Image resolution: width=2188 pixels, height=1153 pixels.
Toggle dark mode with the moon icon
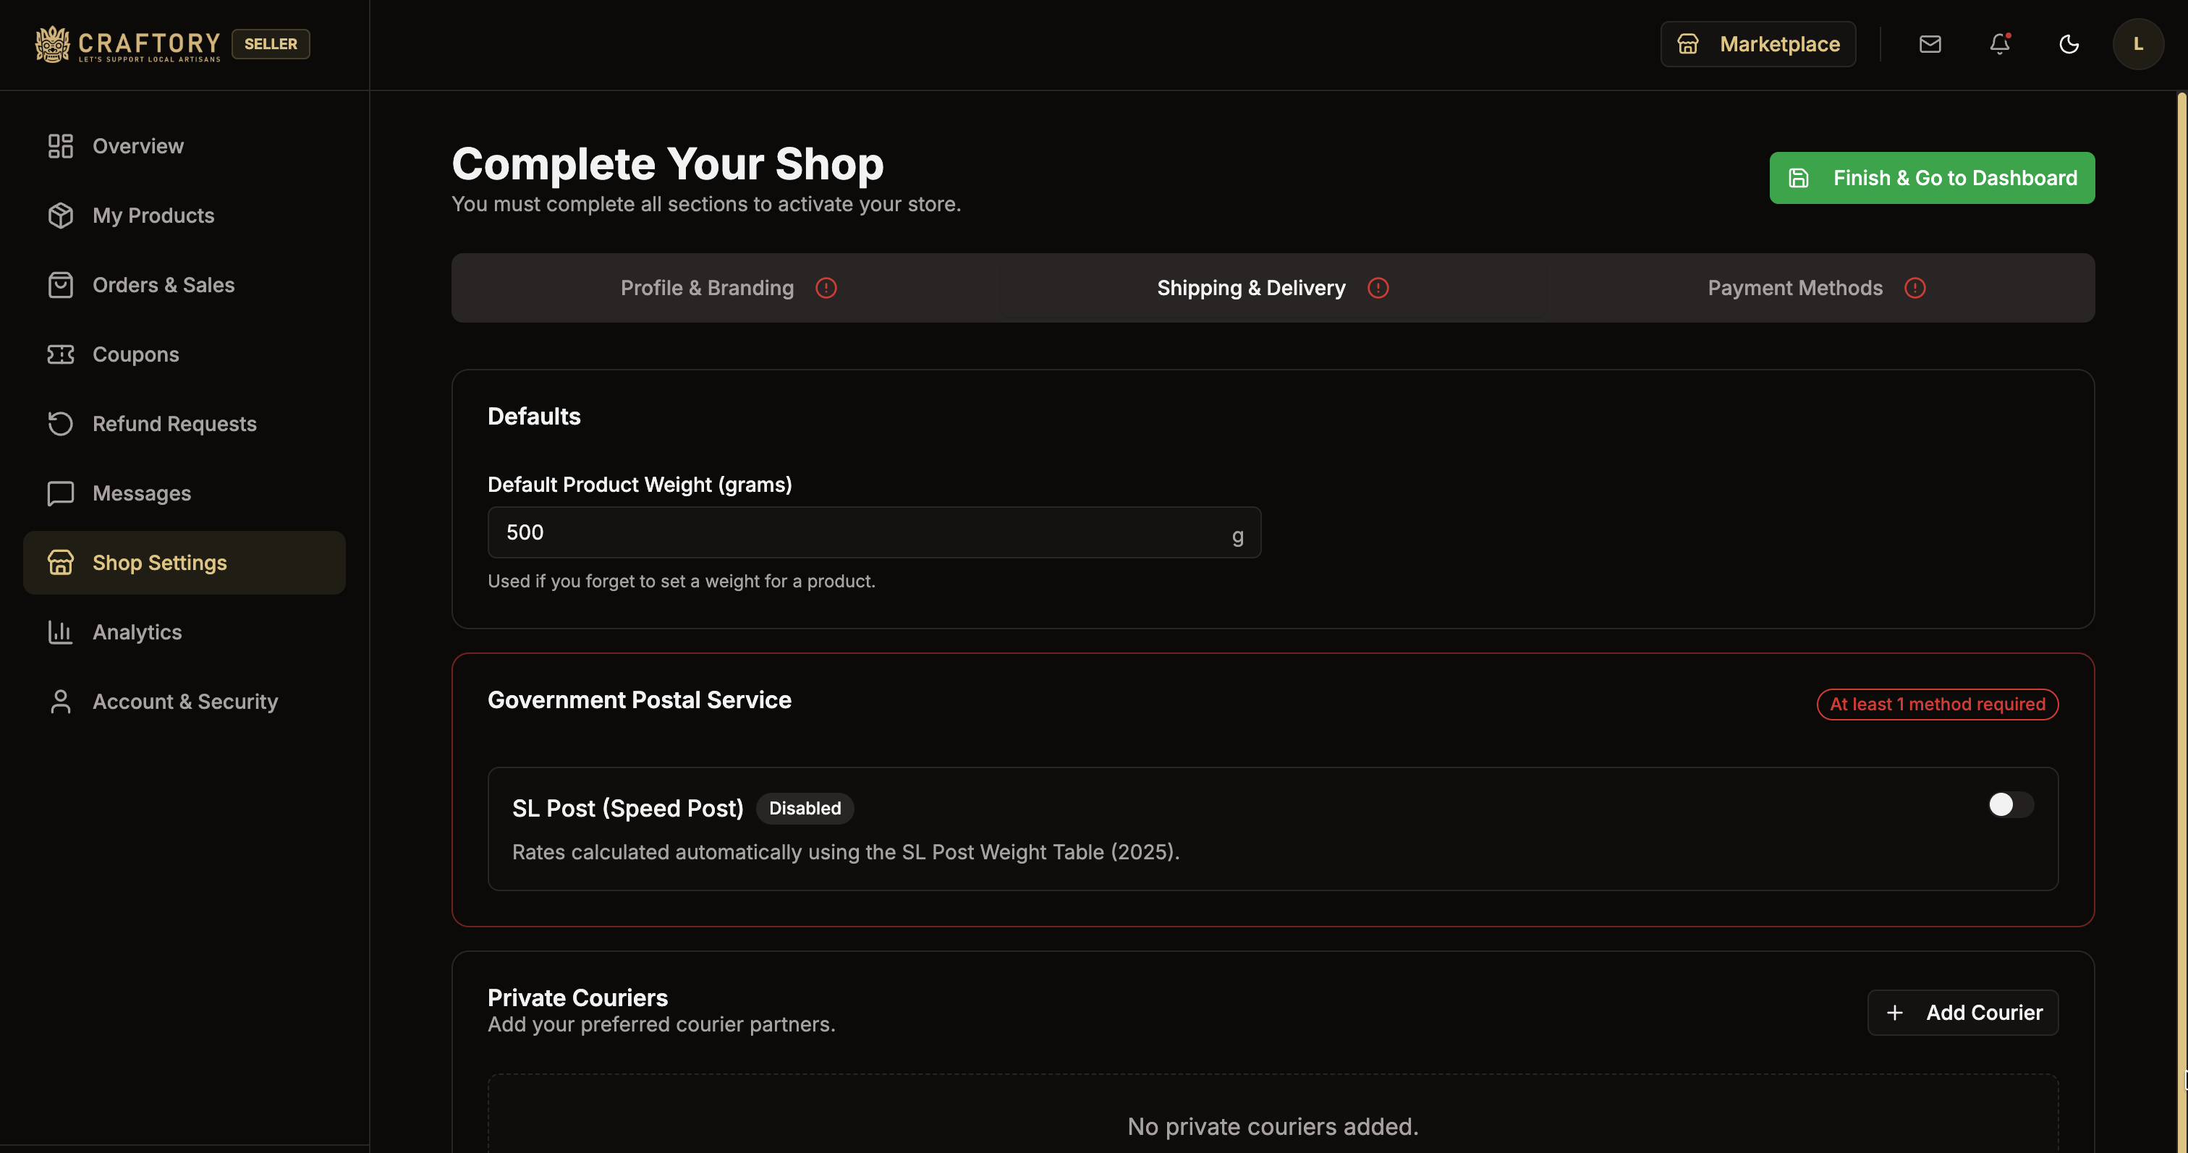point(2068,44)
